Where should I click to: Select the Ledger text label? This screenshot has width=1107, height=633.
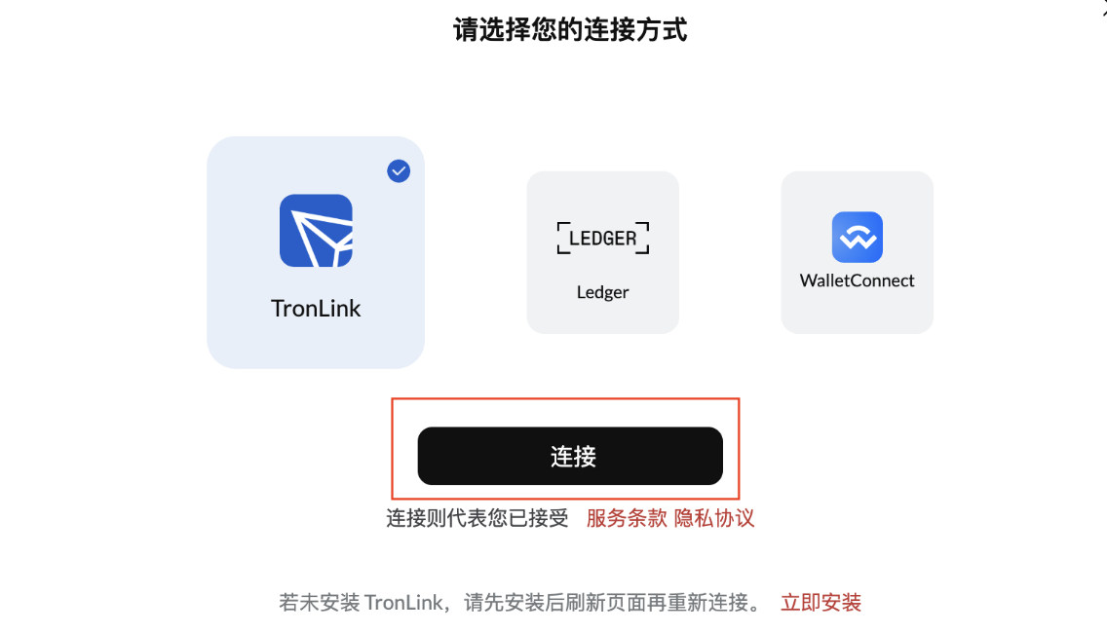pyautogui.click(x=603, y=292)
